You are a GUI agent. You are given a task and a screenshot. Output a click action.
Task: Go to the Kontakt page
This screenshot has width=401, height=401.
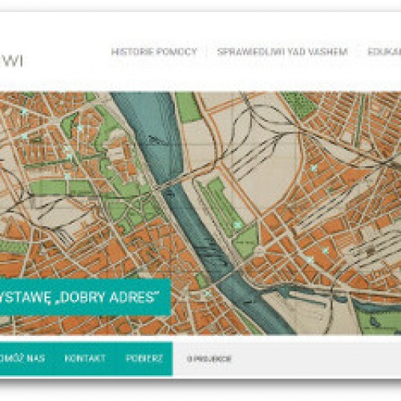point(85,358)
